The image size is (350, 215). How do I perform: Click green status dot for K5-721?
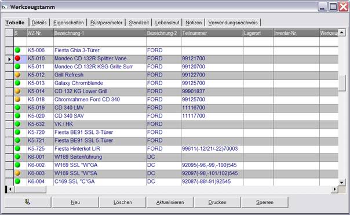[x=17, y=140]
